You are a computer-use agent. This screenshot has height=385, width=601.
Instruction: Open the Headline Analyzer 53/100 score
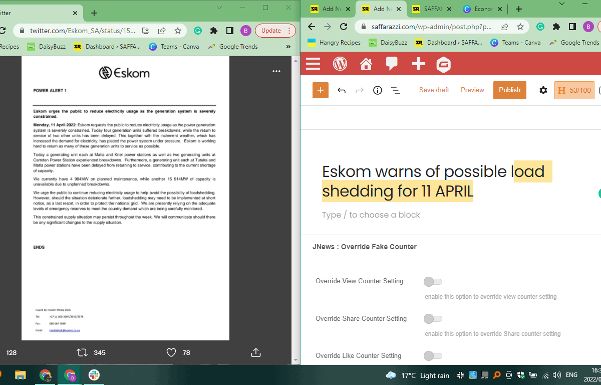tap(574, 90)
